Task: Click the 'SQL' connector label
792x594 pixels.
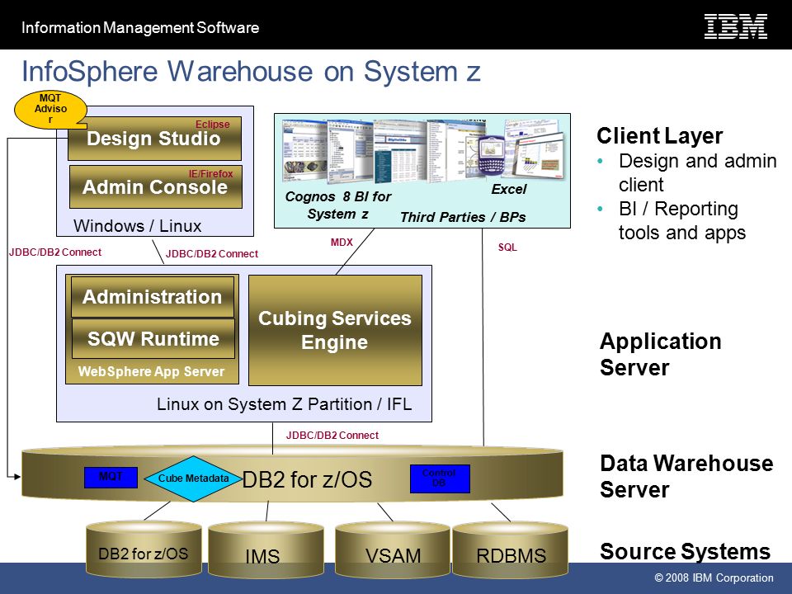Action: click(x=507, y=247)
